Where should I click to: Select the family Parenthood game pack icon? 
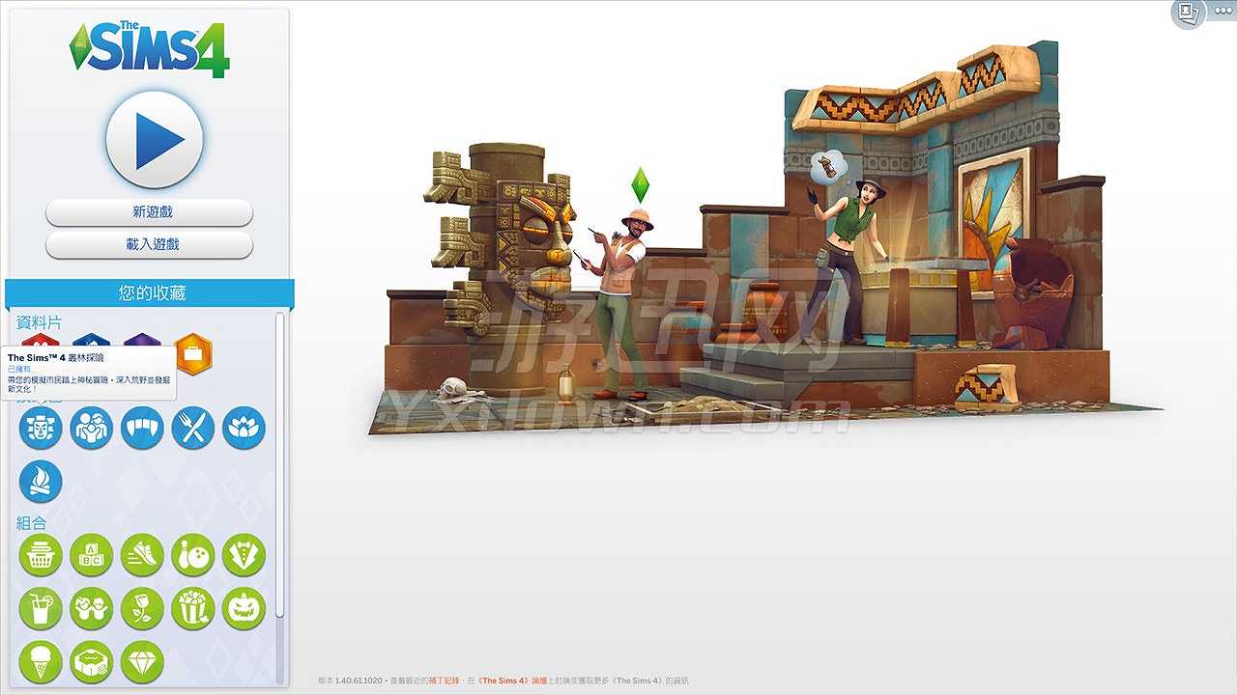click(92, 428)
